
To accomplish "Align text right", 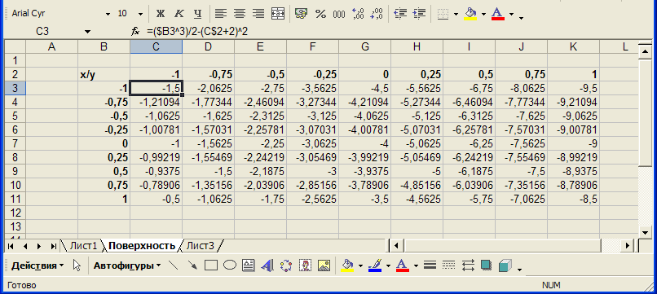I will pyautogui.click(x=258, y=14).
